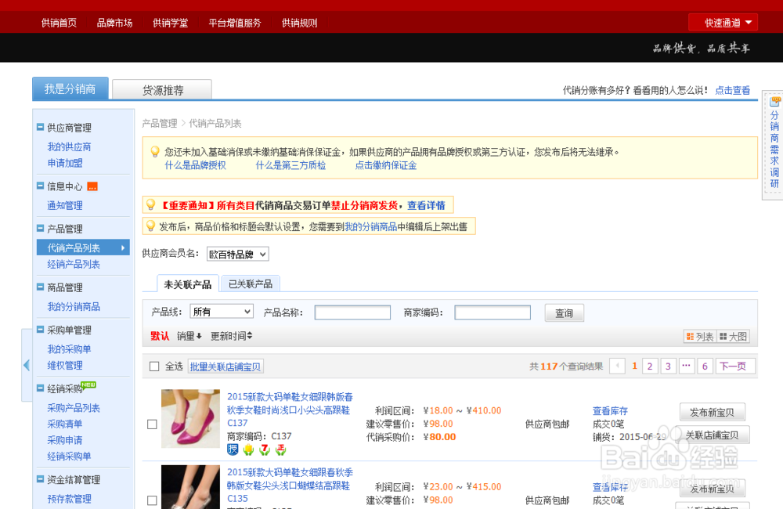Open the 供应商会员名 supplier dropdown
This screenshot has width=783, height=509.
tap(237, 254)
